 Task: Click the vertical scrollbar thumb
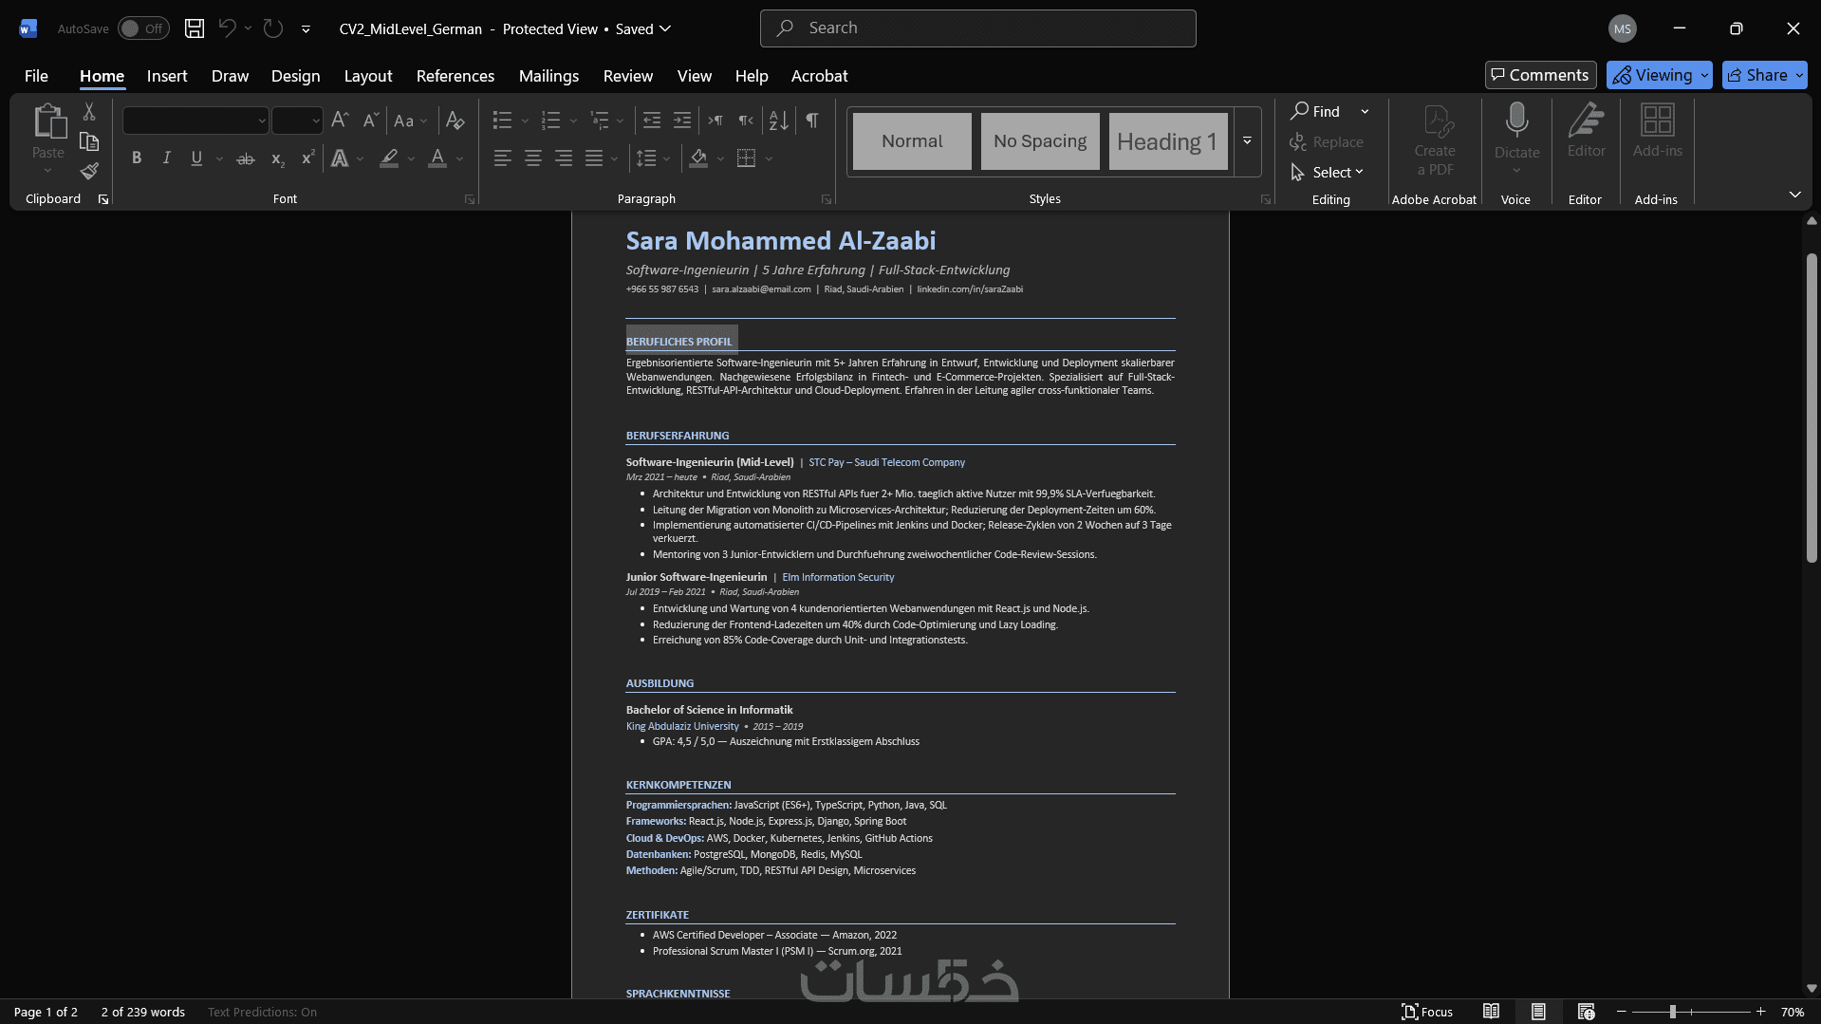[1812, 408]
